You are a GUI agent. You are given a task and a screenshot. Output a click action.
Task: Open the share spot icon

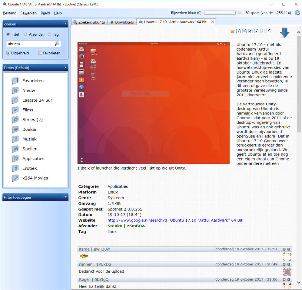tap(250, 31)
